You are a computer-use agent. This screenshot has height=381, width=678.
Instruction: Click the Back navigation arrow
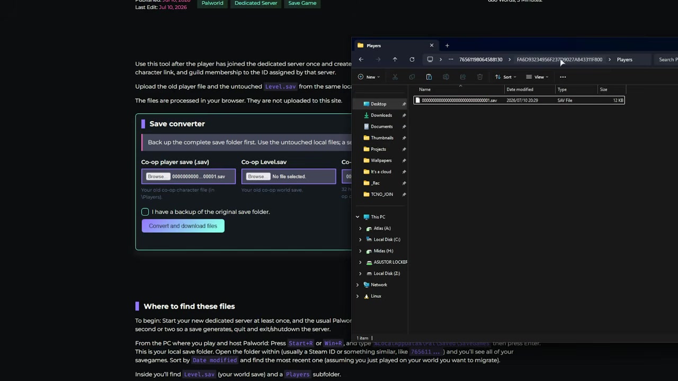click(x=361, y=59)
